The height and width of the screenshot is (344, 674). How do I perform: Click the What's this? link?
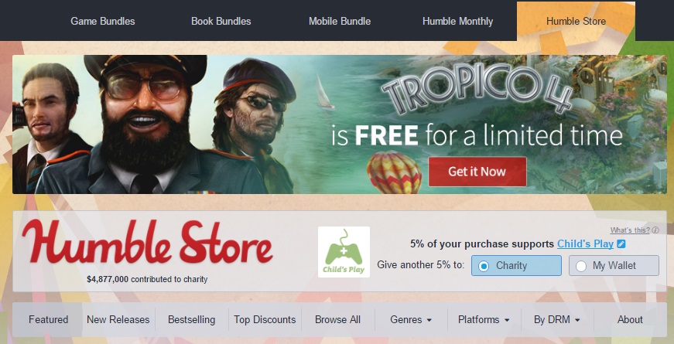[x=630, y=230]
